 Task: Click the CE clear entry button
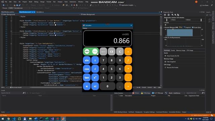tap(112, 51)
